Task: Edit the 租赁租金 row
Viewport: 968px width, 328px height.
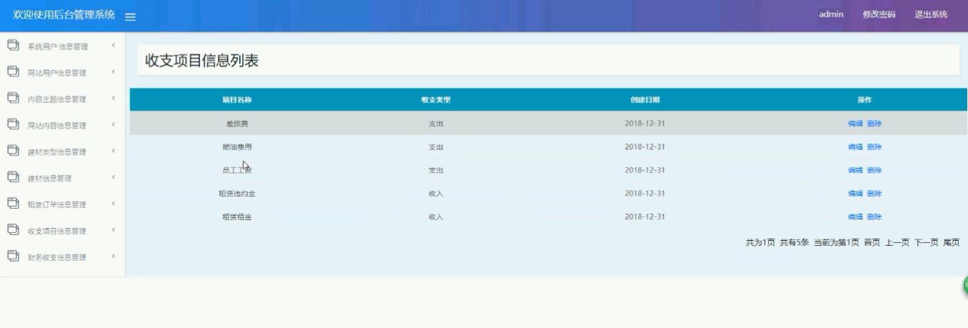Action: 856,217
